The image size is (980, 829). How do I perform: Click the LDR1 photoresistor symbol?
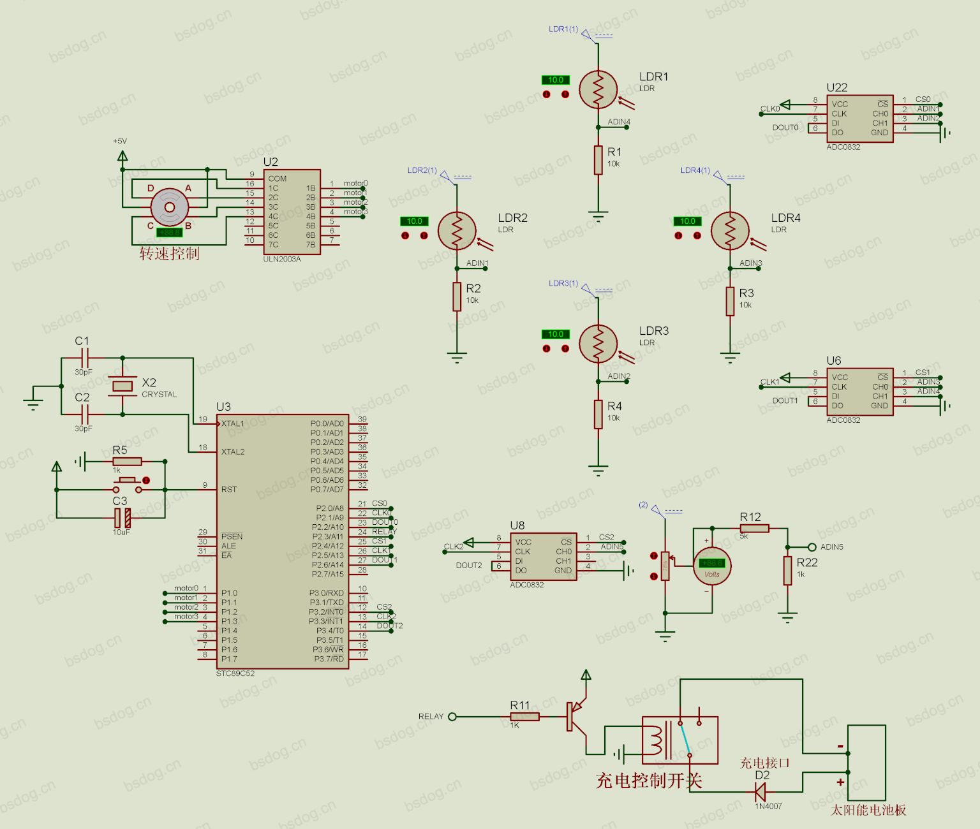coord(598,90)
